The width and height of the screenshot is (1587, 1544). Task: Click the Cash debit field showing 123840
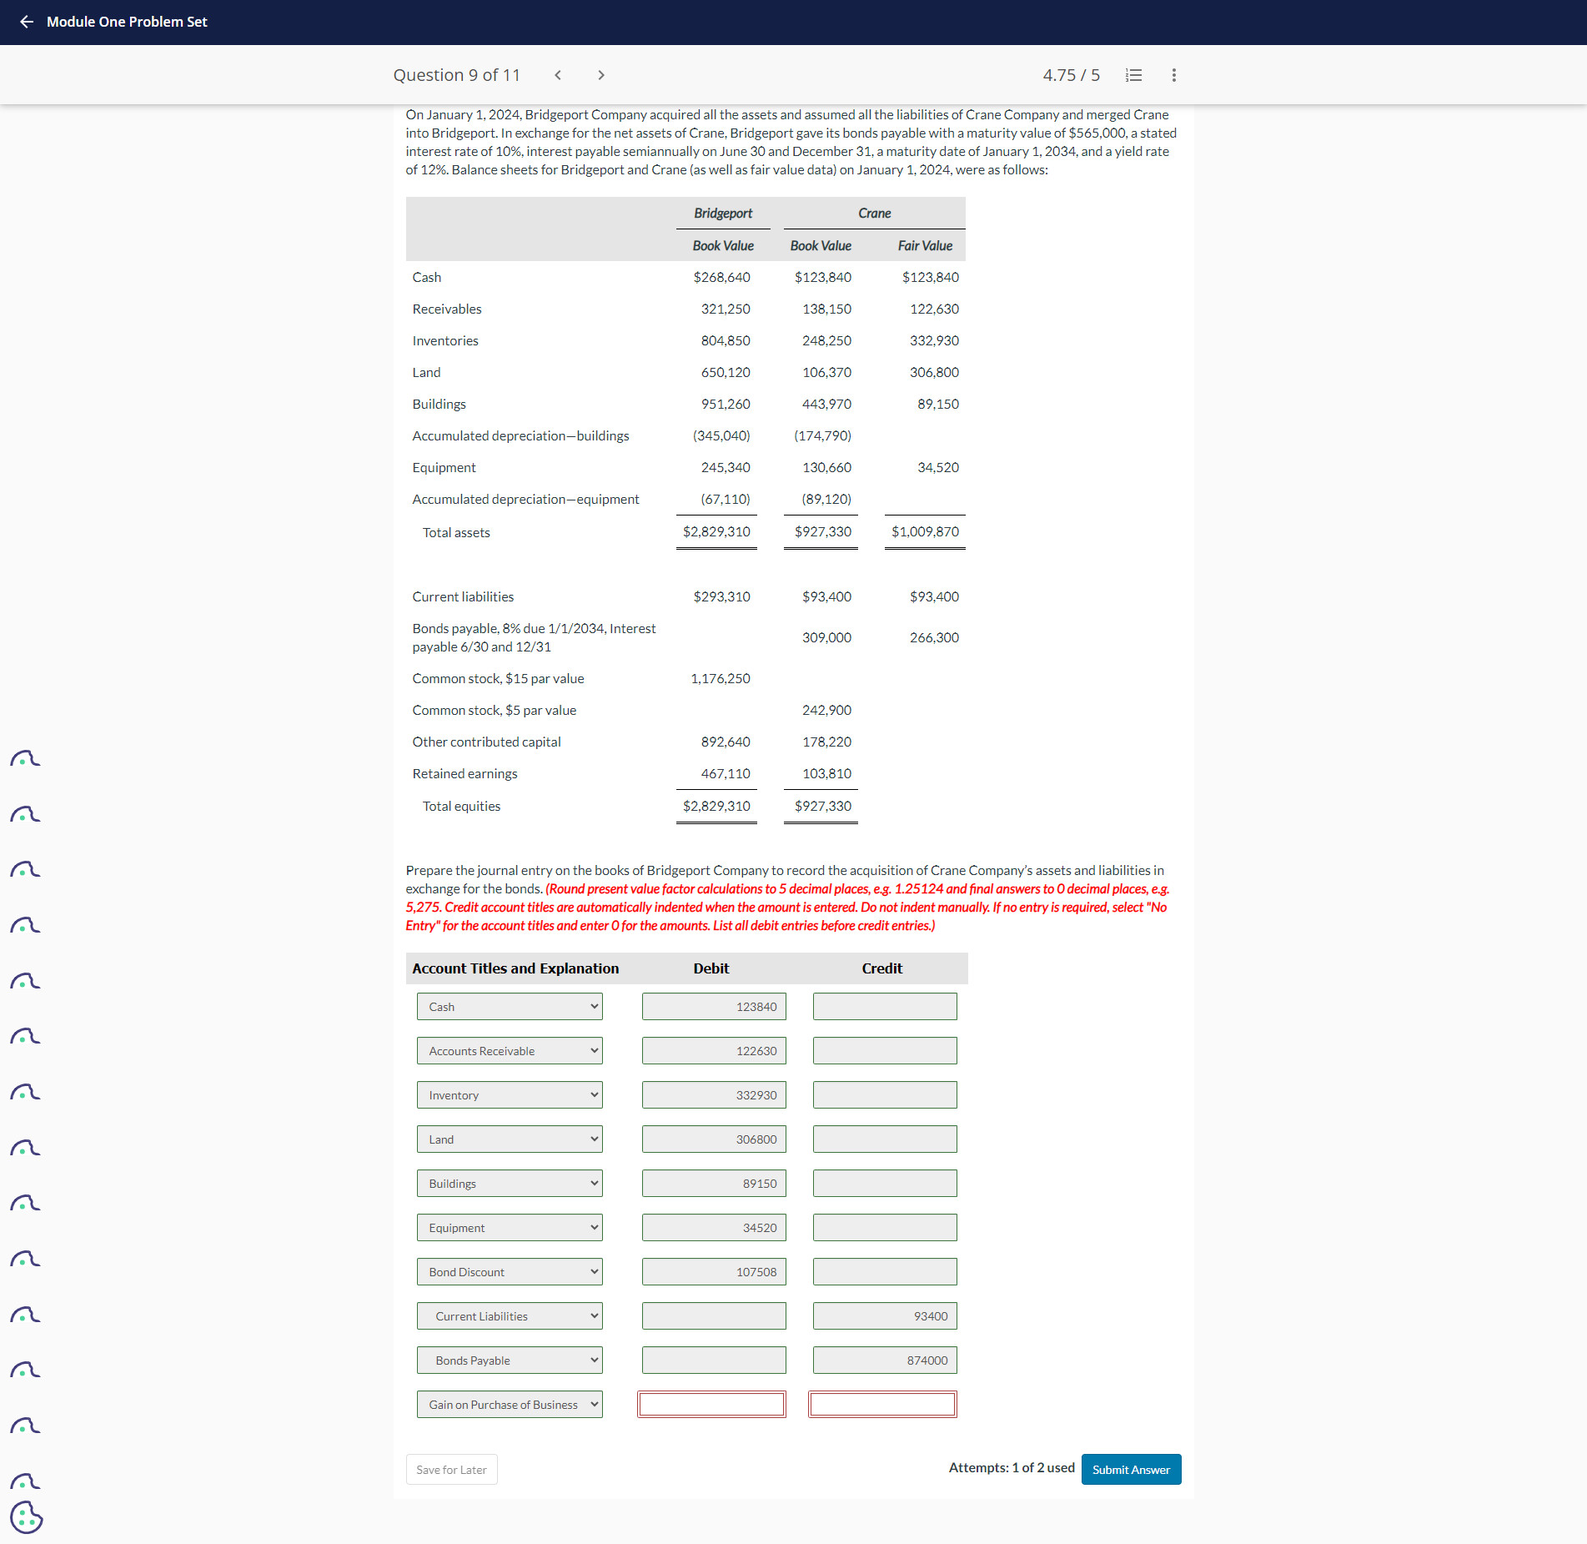click(714, 1007)
